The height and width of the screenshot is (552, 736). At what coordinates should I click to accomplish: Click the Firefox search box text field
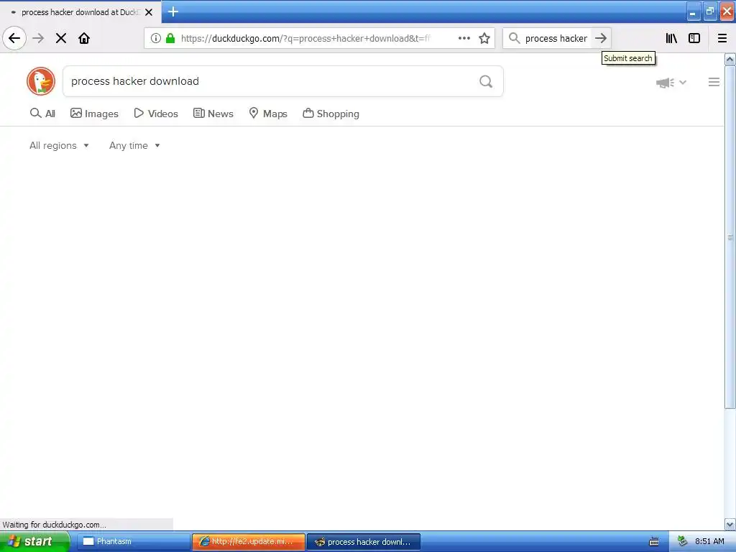pos(556,38)
